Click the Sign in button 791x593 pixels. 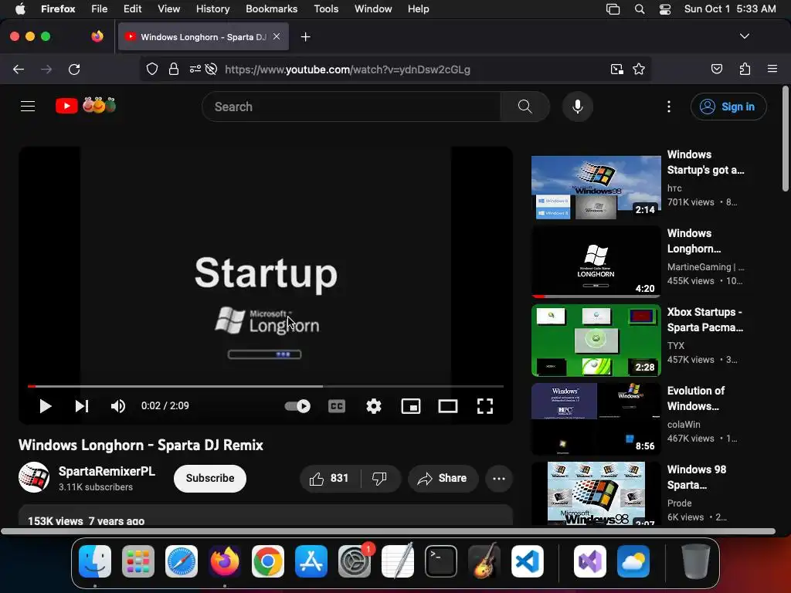click(x=728, y=107)
